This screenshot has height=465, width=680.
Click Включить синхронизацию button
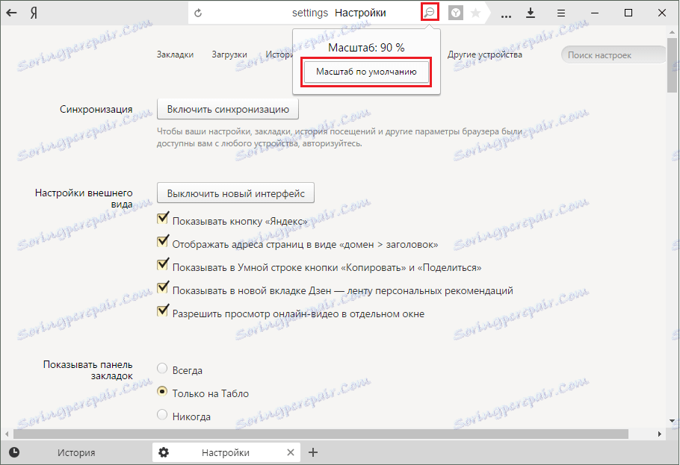(228, 109)
